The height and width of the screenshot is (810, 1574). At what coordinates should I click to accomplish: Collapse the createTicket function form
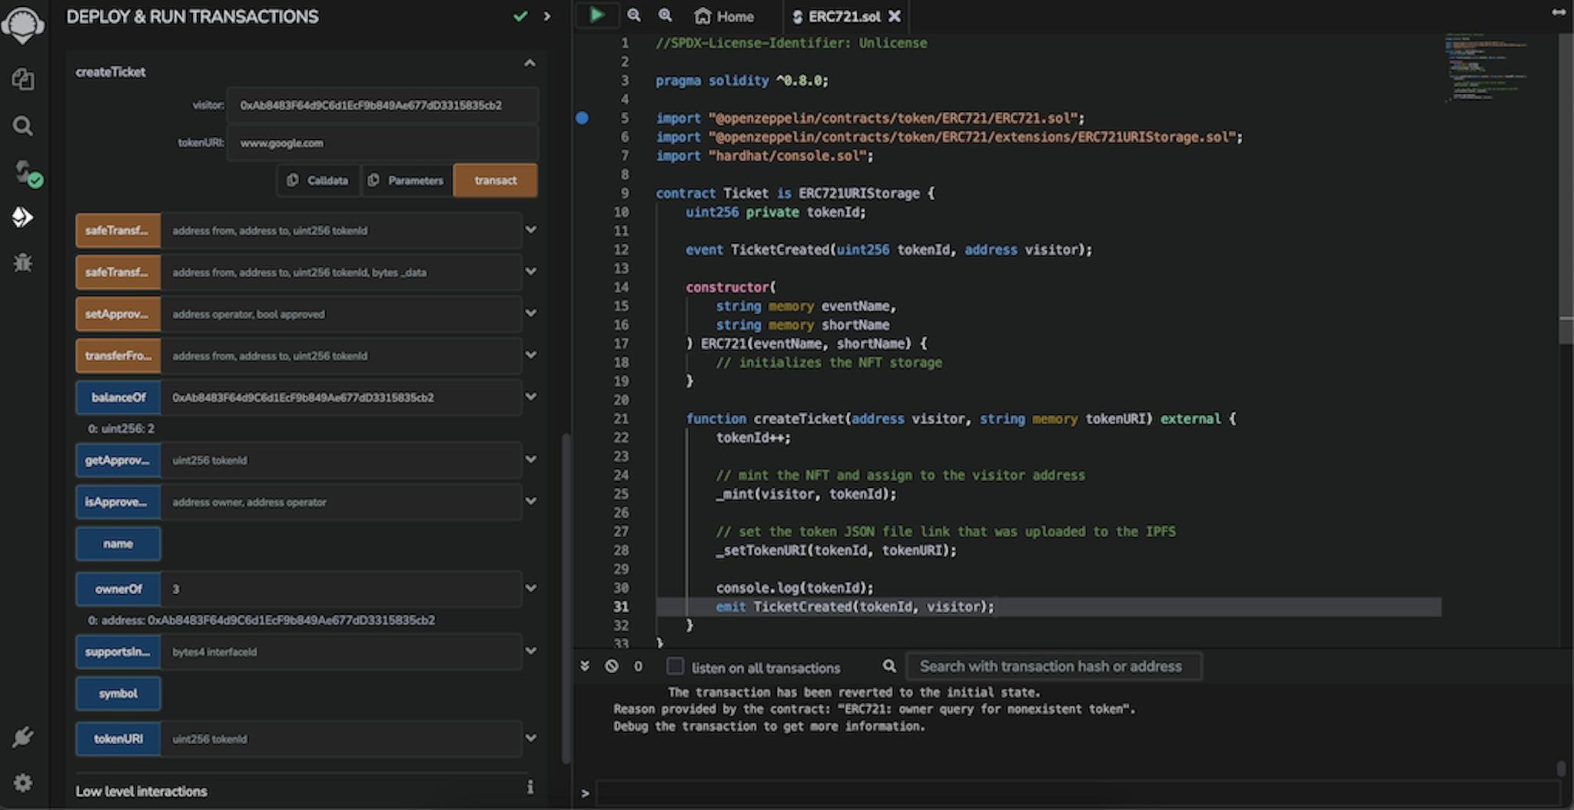pyautogui.click(x=530, y=63)
